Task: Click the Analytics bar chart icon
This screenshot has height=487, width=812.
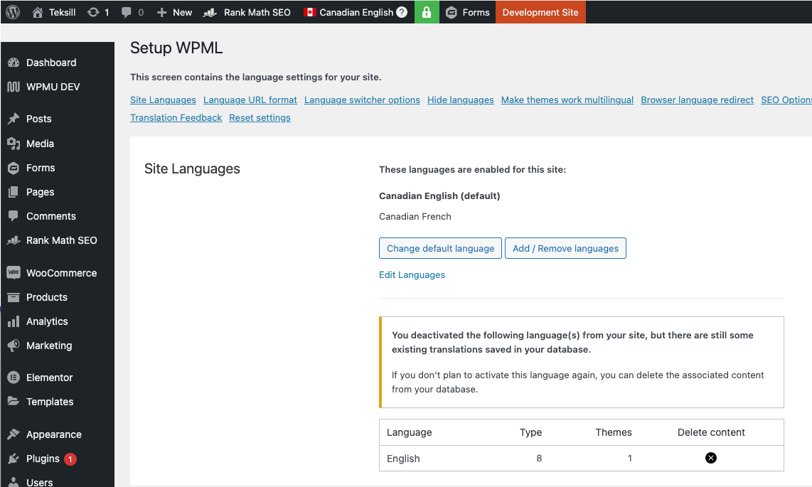Action: (x=14, y=321)
